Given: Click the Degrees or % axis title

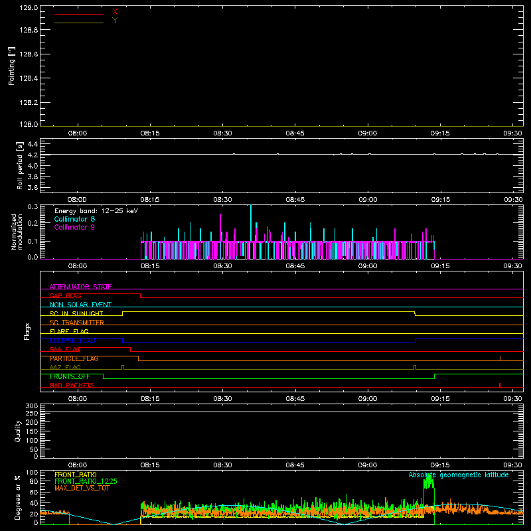Looking at the screenshot, I should click(x=18, y=497).
